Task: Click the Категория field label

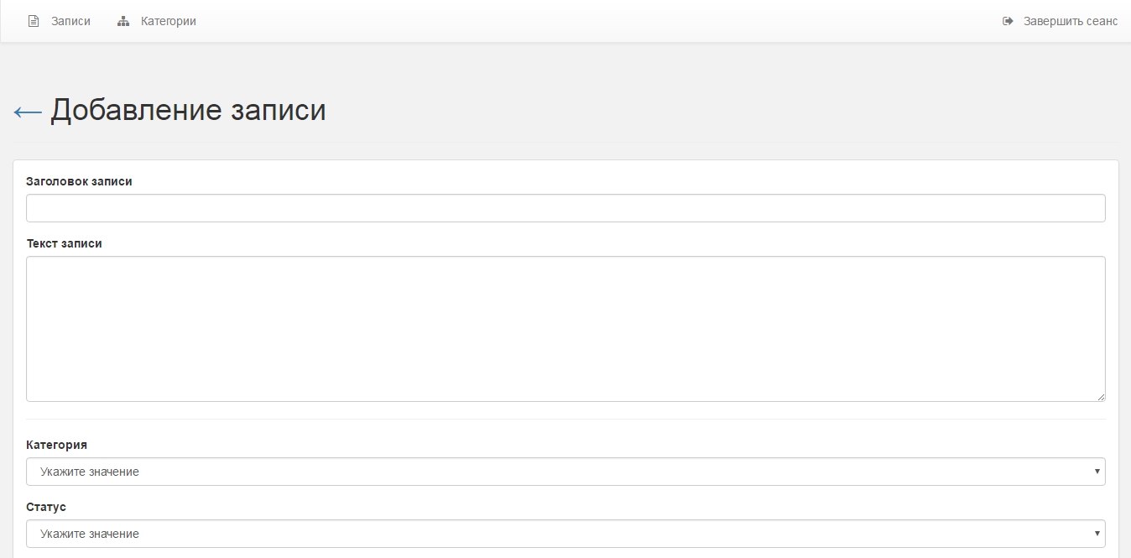Action: (56, 445)
